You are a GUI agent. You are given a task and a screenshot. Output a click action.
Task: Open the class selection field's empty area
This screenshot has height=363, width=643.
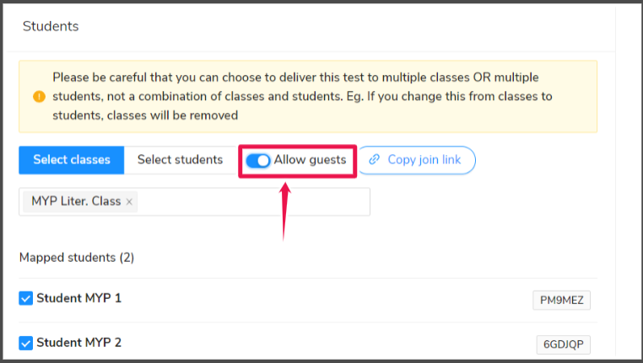[x=253, y=202]
